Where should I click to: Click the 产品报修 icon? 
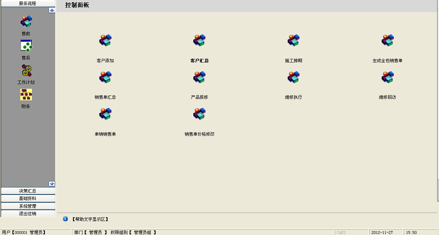click(199, 77)
